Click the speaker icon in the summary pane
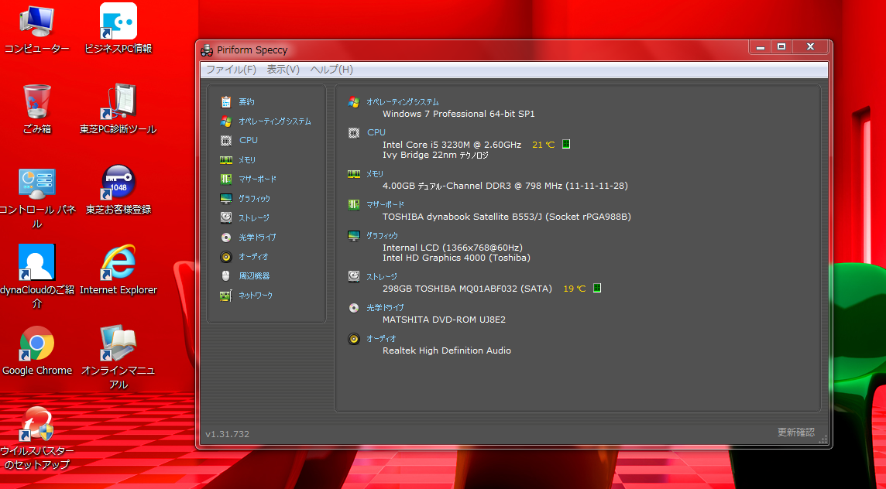 click(354, 339)
